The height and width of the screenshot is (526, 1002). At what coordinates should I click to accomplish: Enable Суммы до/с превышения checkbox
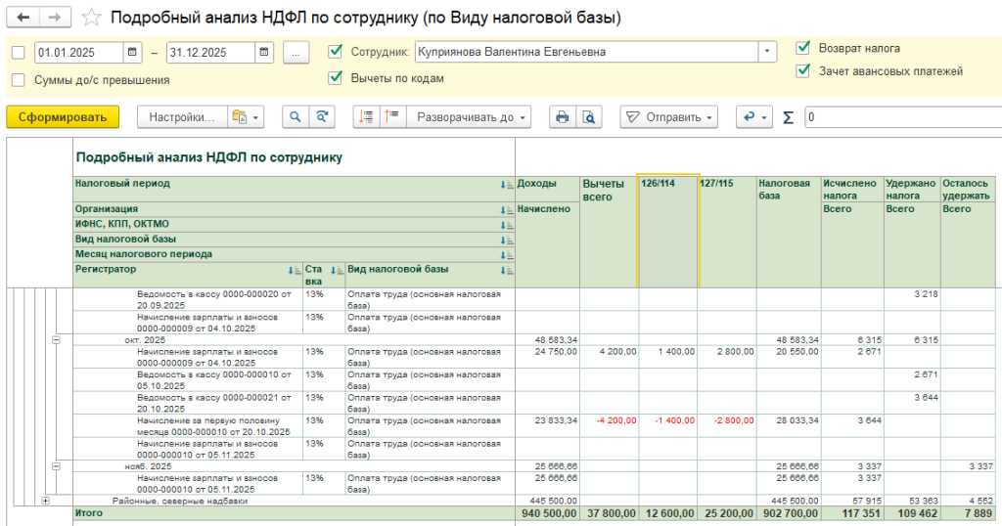(19, 80)
